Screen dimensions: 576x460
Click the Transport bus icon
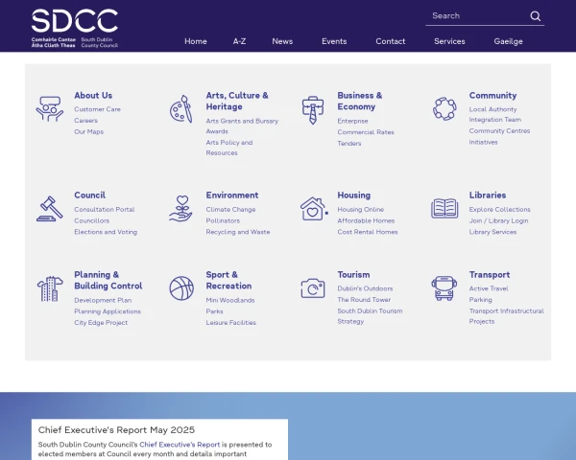pos(444,288)
